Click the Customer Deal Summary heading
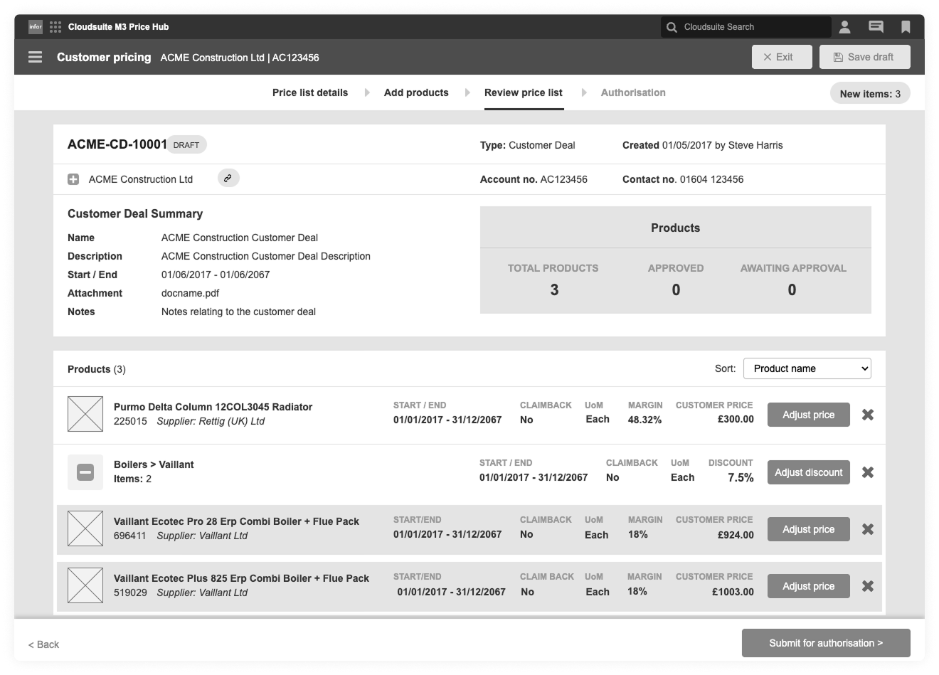939x675 pixels. click(x=135, y=213)
